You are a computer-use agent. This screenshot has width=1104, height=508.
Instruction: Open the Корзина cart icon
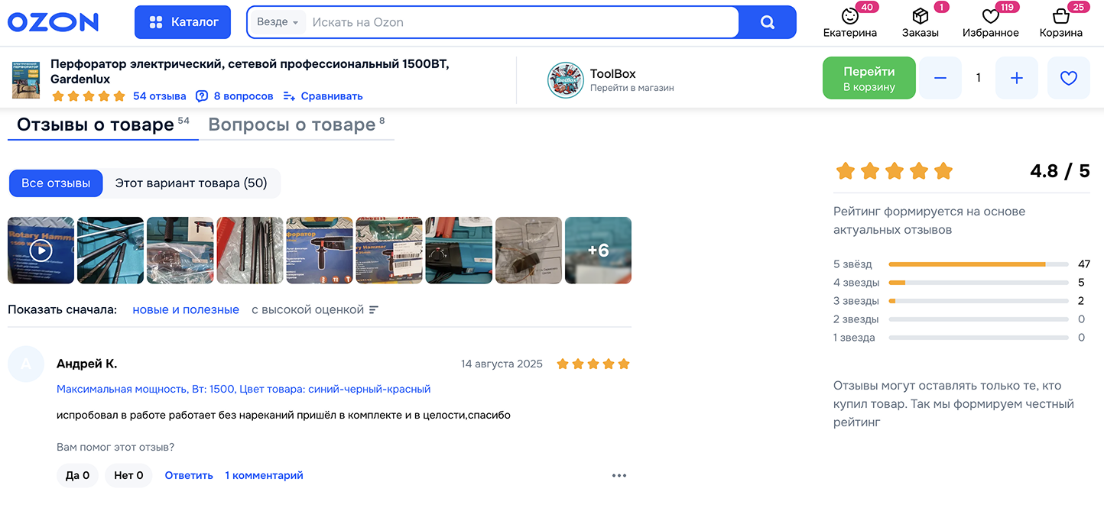[x=1060, y=16]
